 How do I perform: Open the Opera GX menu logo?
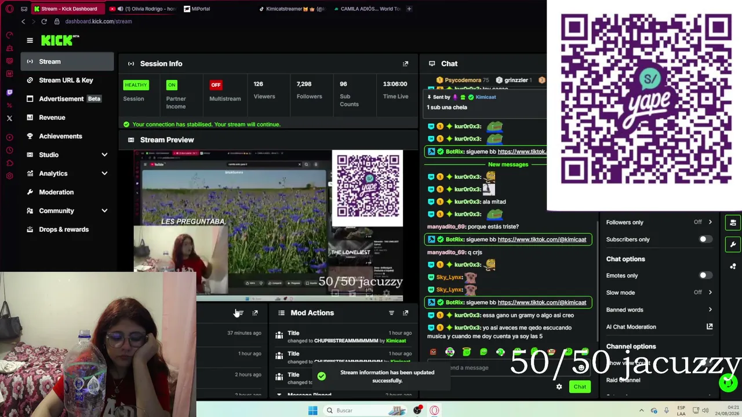pos(9,9)
